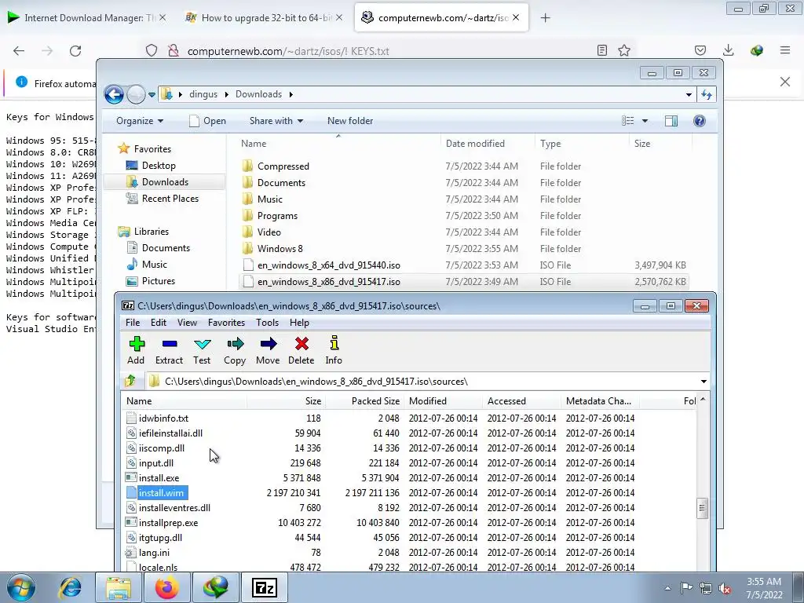804x603 pixels.
Task: Click the red Delete icon in 7-Zip
Action: click(301, 350)
